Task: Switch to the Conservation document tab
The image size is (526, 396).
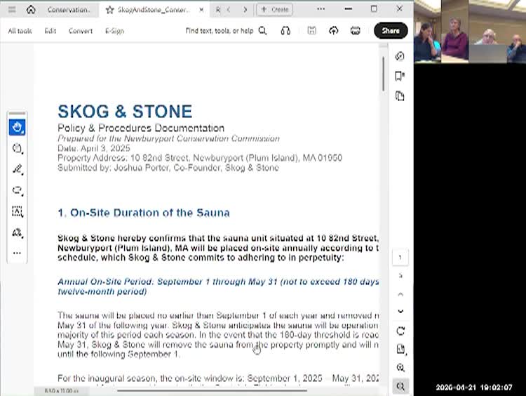Action: click(x=68, y=10)
